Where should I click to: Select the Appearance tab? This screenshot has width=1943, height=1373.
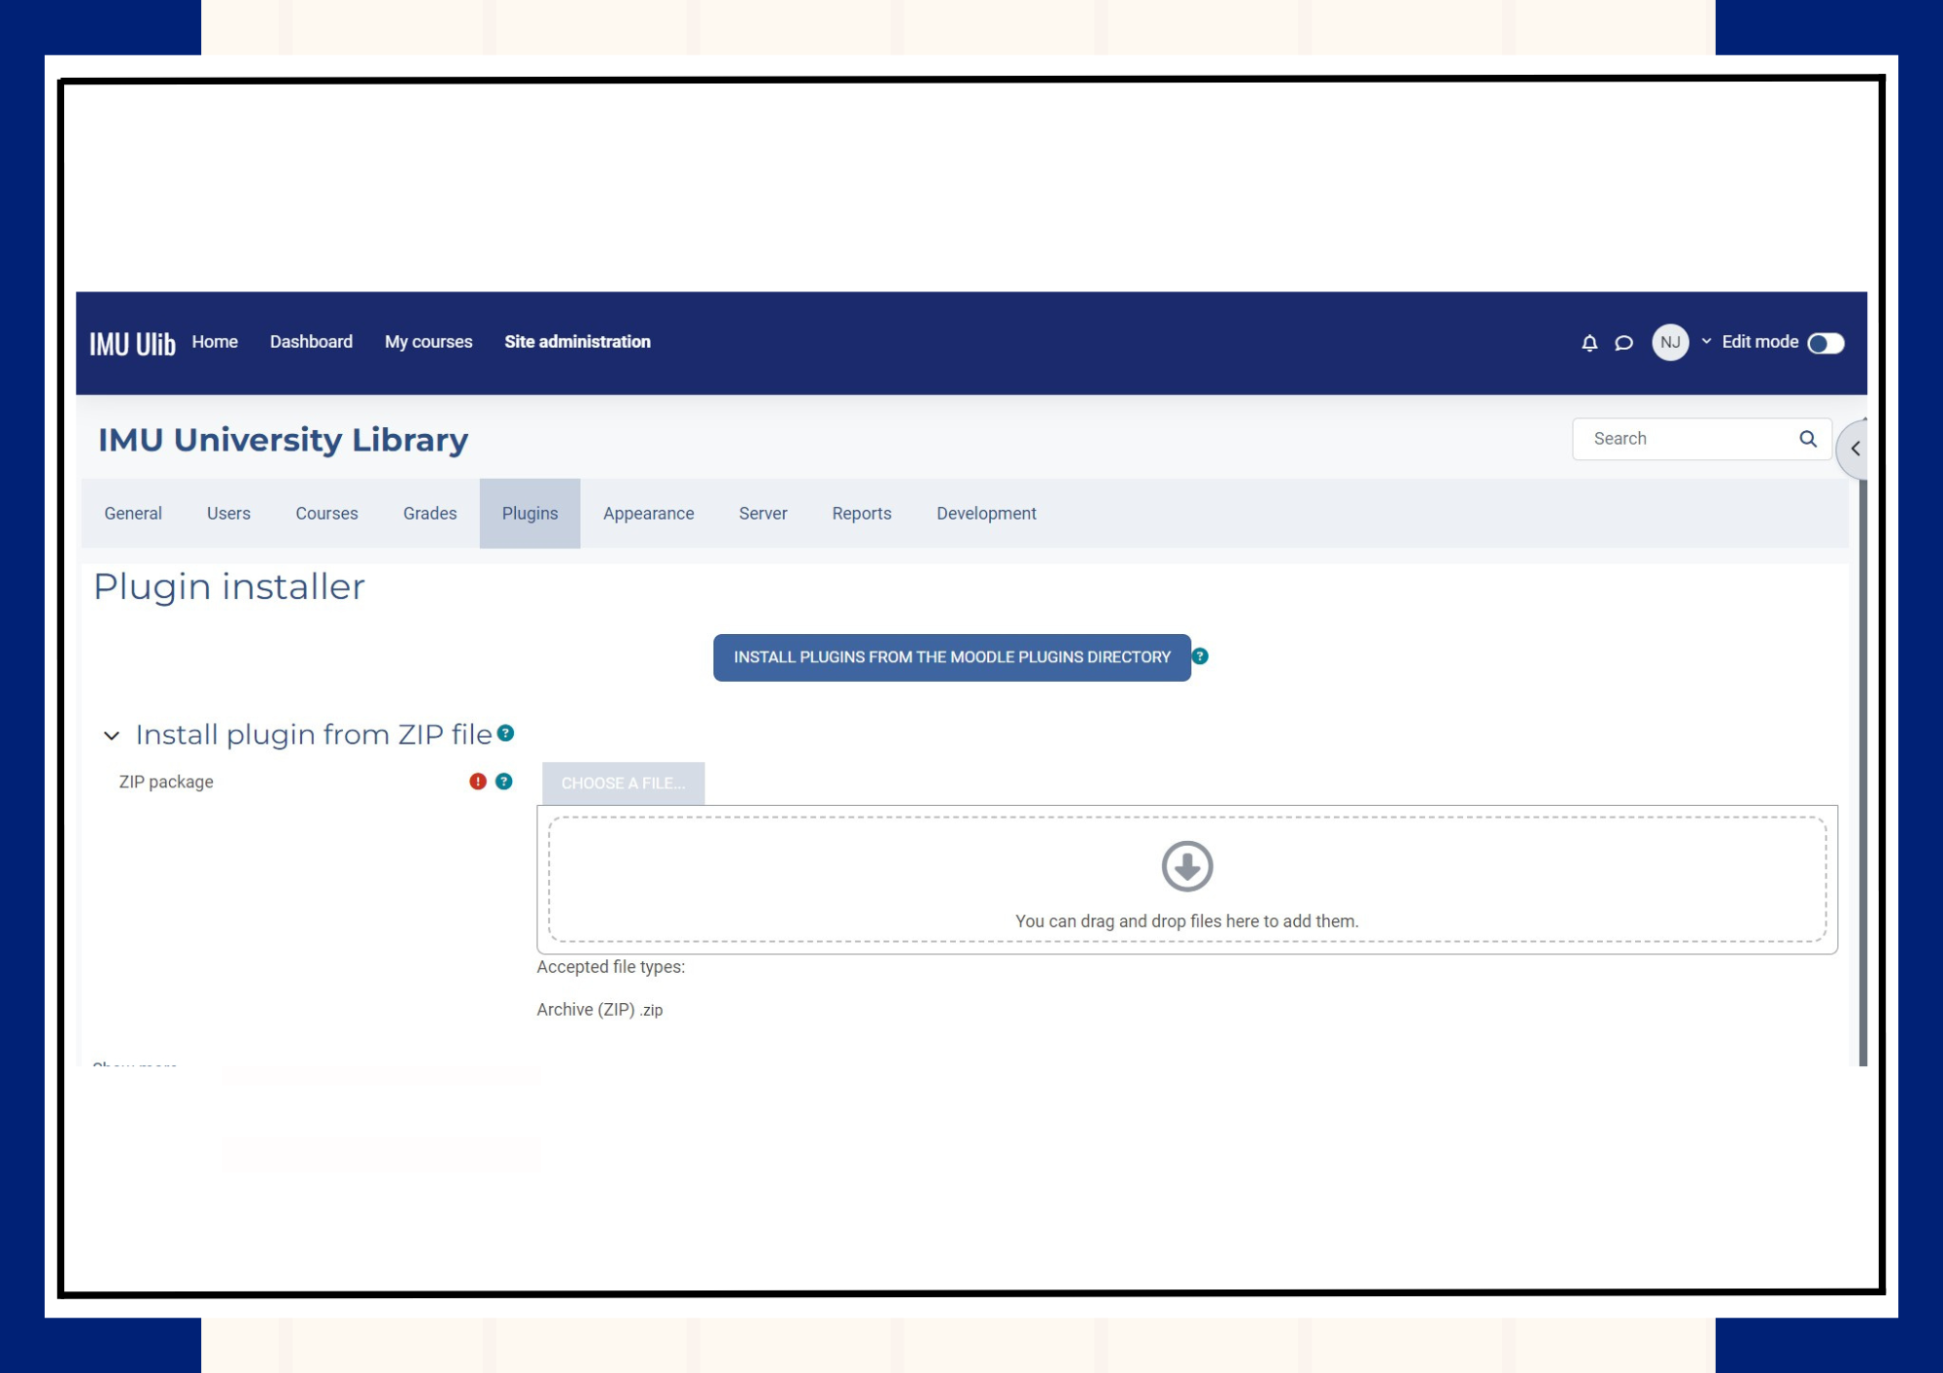(648, 513)
